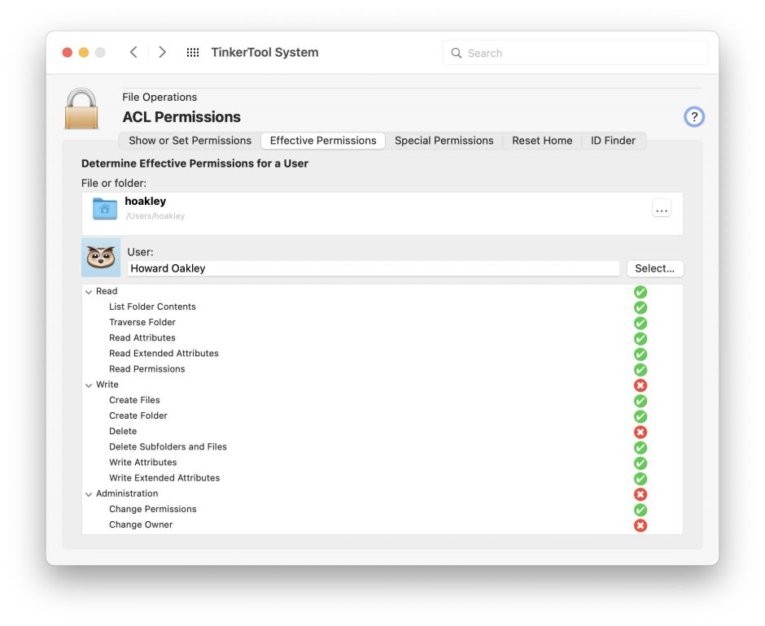
Task: Click the ellipsis button to choose a folder
Action: pyautogui.click(x=662, y=209)
